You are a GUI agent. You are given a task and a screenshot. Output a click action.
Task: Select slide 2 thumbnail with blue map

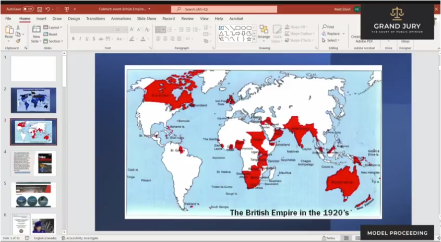(x=33, y=100)
